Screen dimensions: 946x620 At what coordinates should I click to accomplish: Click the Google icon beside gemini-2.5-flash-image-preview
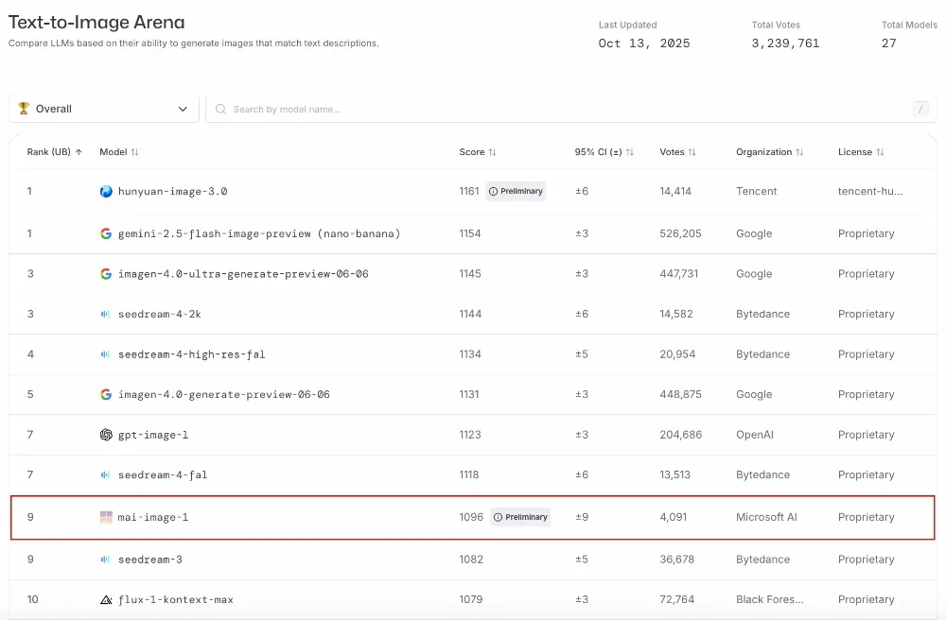pyautogui.click(x=106, y=233)
